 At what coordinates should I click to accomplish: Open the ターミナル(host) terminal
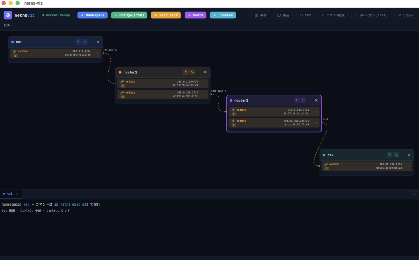pos(371,15)
